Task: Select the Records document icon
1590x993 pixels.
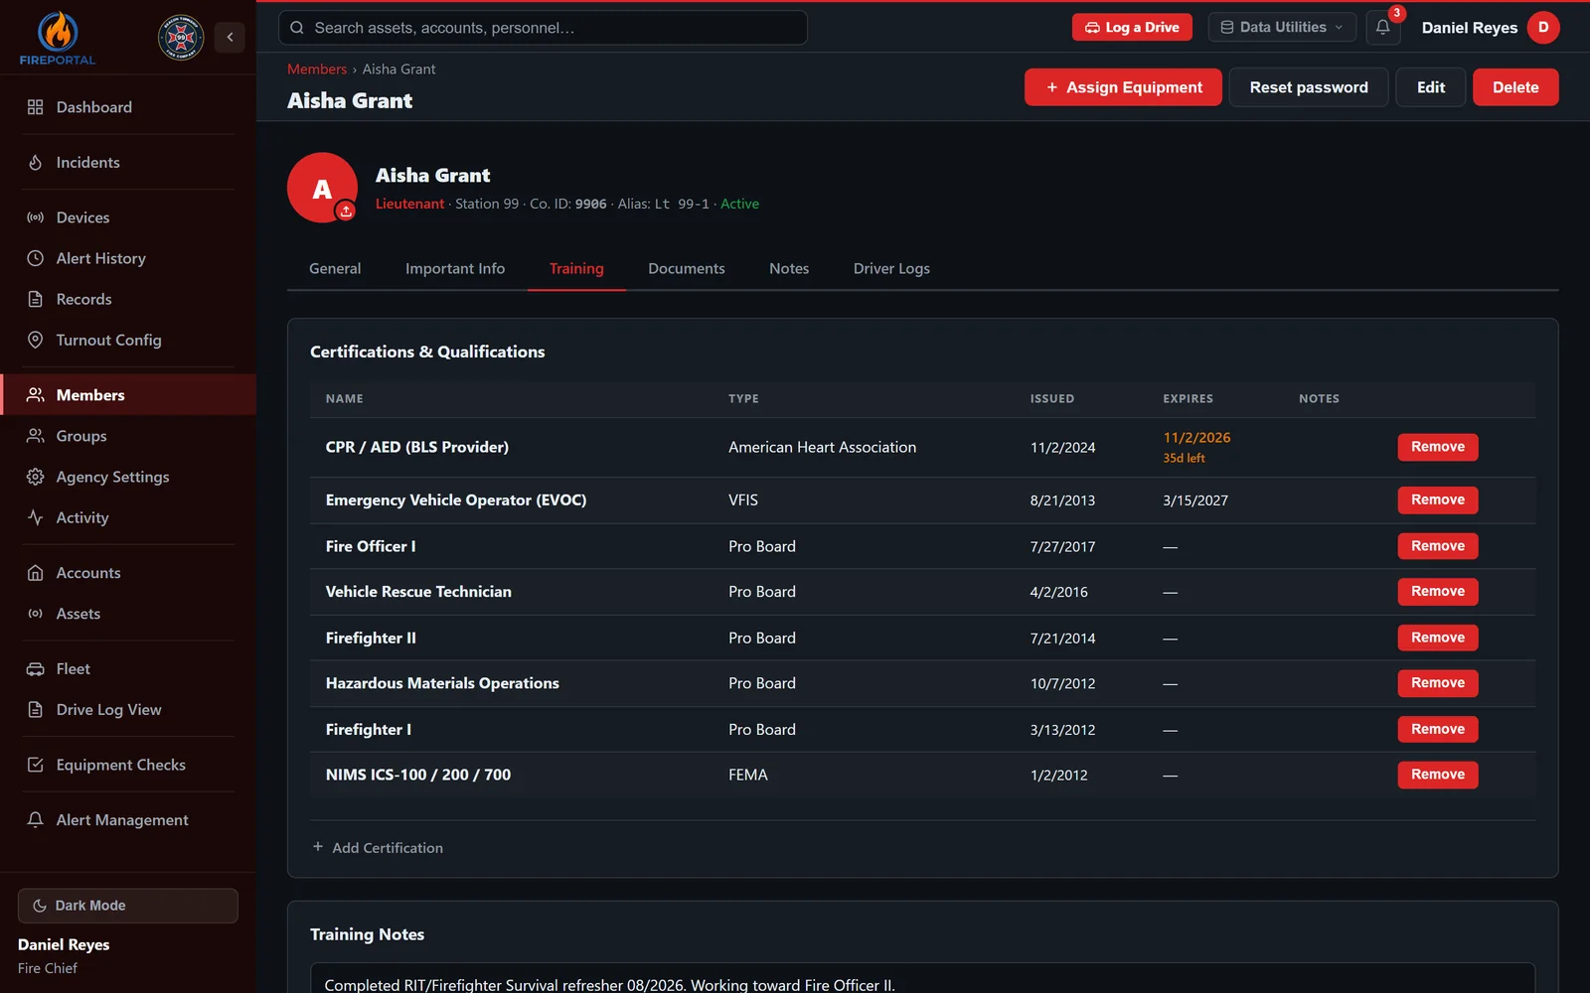Action: pyautogui.click(x=36, y=299)
